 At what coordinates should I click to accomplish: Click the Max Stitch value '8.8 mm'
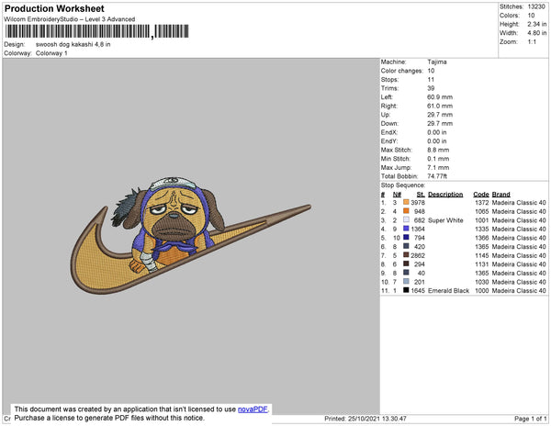(x=438, y=150)
